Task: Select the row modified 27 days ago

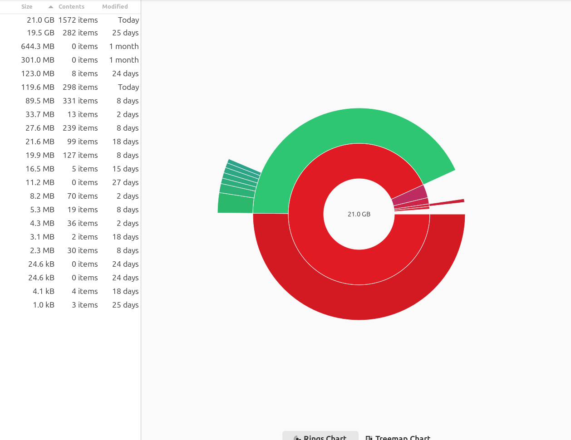Action: [x=70, y=182]
